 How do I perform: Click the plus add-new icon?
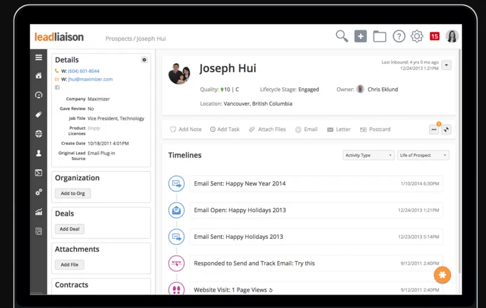coord(360,36)
